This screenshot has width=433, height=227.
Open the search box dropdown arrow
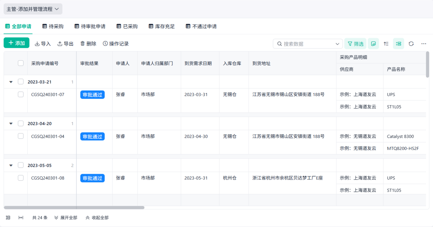(x=338, y=44)
